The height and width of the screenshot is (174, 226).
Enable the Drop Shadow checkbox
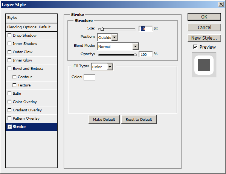click(x=9, y=35)
